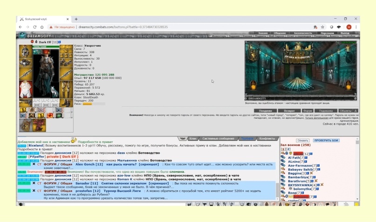Select the golden leg armor slot

tap(66, 89)
